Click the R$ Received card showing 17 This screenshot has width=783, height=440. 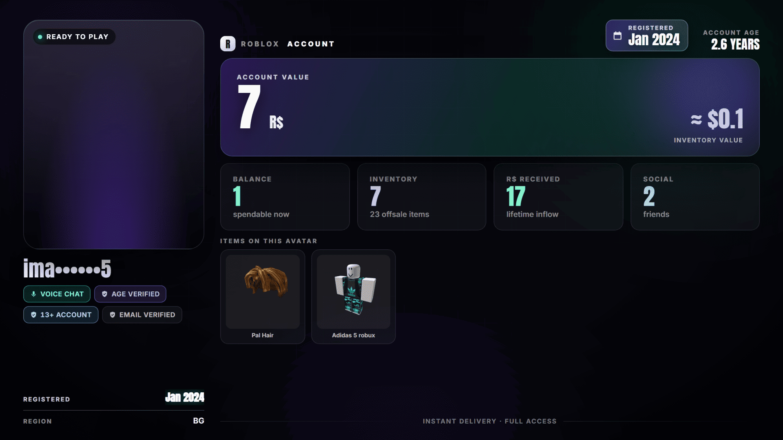[x=558, y=197]
